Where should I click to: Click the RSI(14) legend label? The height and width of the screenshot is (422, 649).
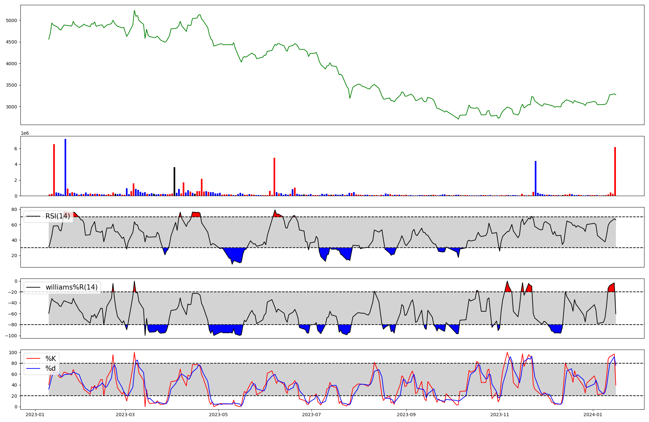[58, 216]
